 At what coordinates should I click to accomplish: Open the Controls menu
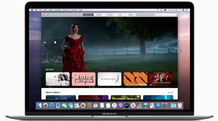point(58,10)
